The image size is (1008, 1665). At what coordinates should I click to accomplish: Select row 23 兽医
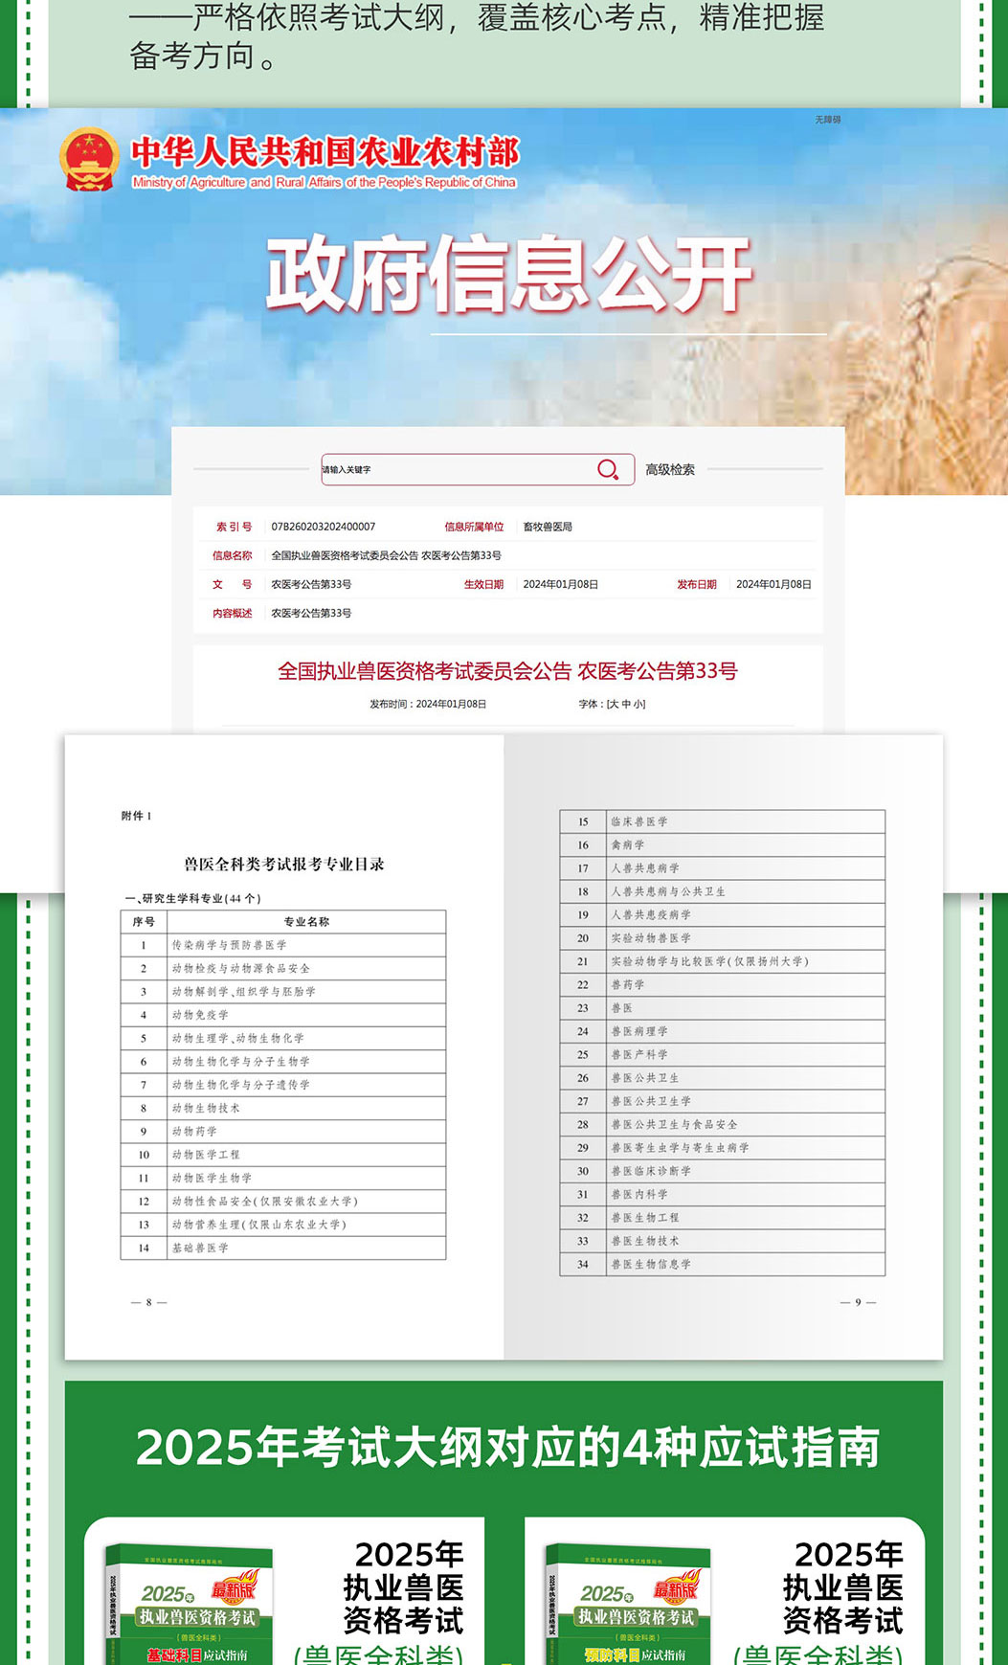(723, 1008)
